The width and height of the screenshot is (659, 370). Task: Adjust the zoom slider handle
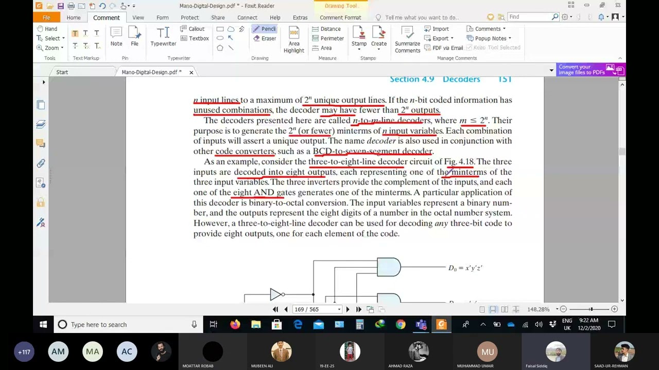tap(591, 309)
